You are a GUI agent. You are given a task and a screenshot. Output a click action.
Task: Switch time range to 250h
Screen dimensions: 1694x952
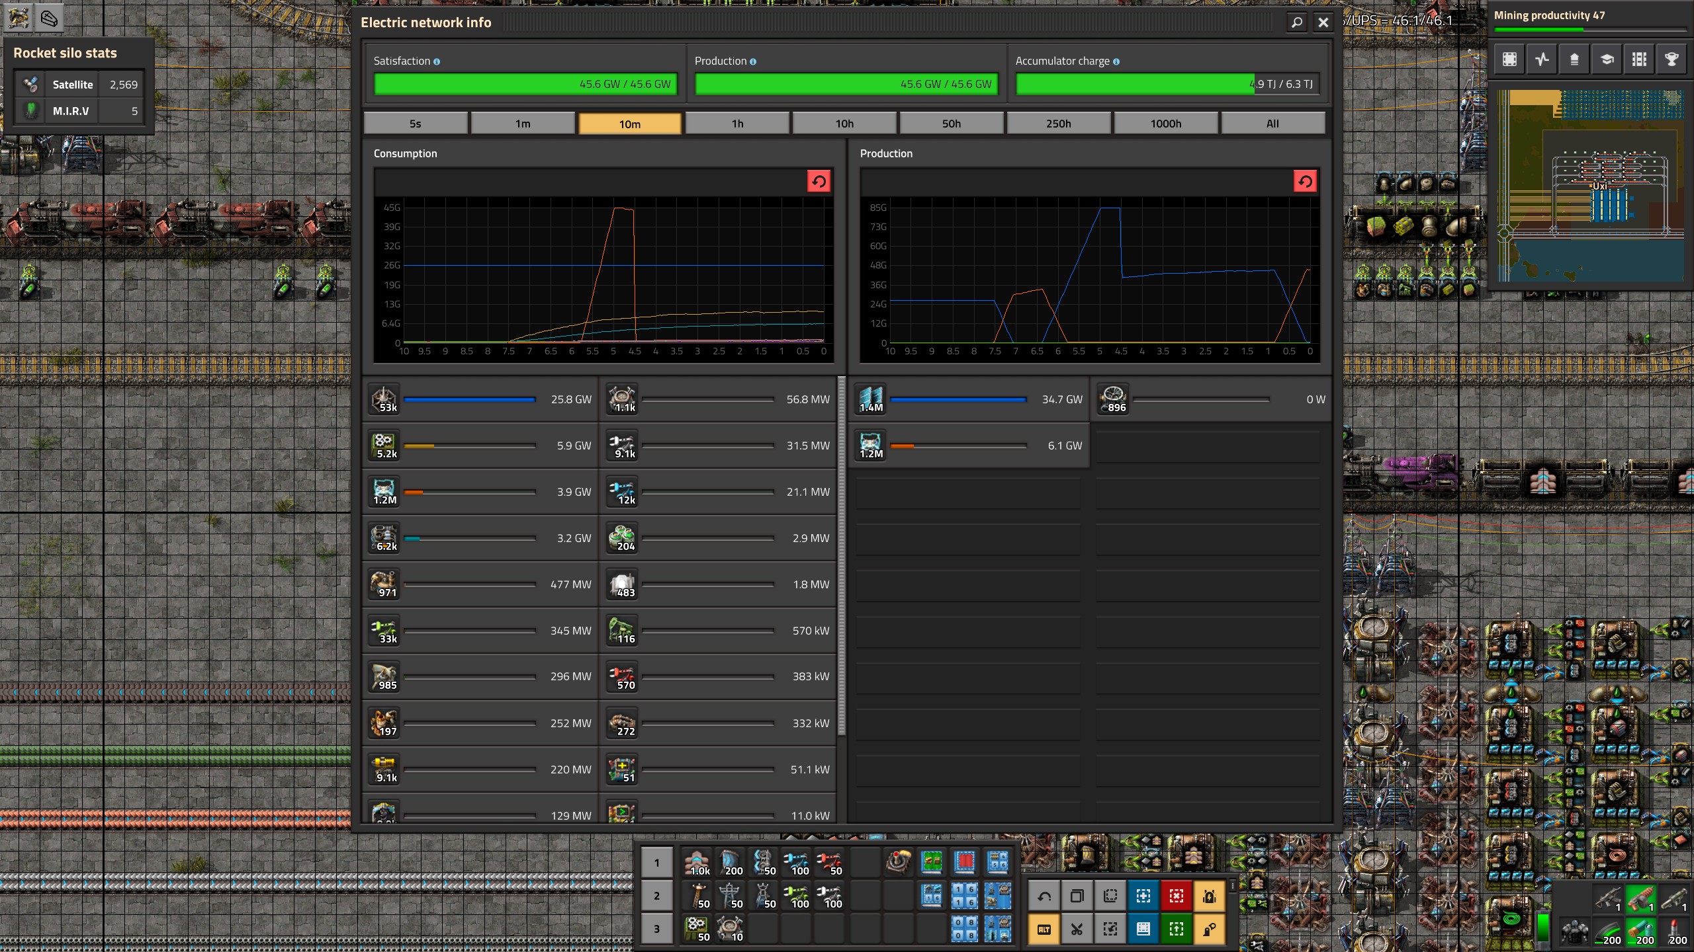[1059, 124]
